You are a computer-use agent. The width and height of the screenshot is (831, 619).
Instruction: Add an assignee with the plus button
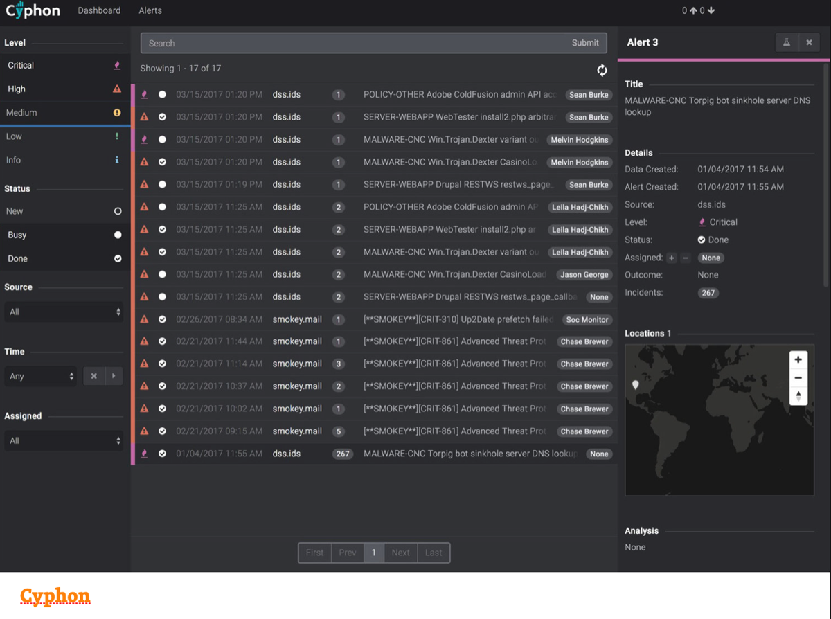(x=671, y=258)
